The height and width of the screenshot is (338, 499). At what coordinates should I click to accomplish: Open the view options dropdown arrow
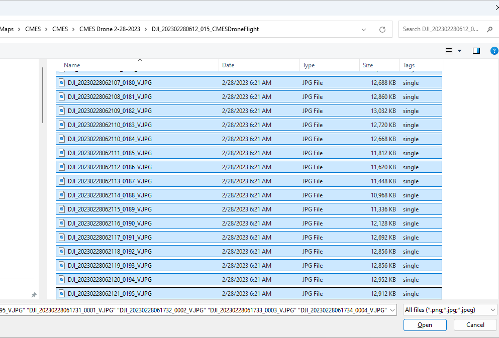[x=459, y=51]
